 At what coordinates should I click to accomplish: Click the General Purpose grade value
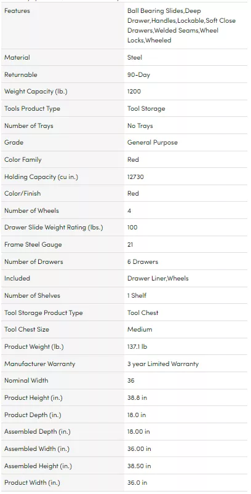pos(153,142)
